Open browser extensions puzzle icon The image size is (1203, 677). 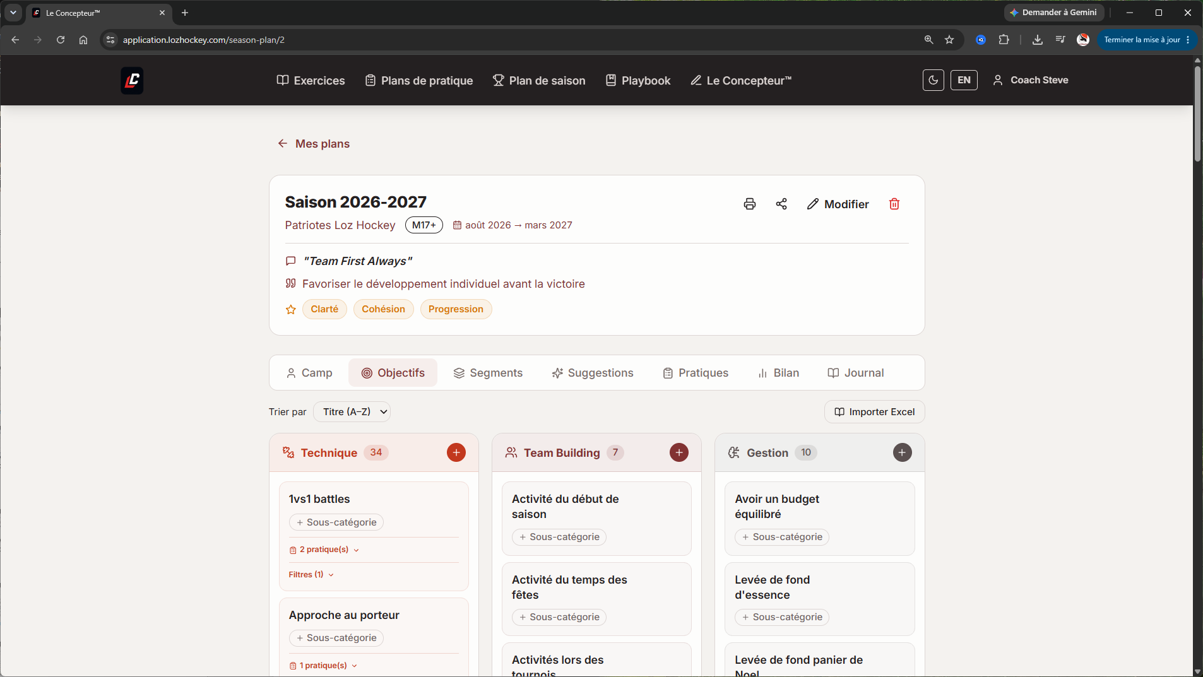pyautogui.click(x=1004, y=40)
